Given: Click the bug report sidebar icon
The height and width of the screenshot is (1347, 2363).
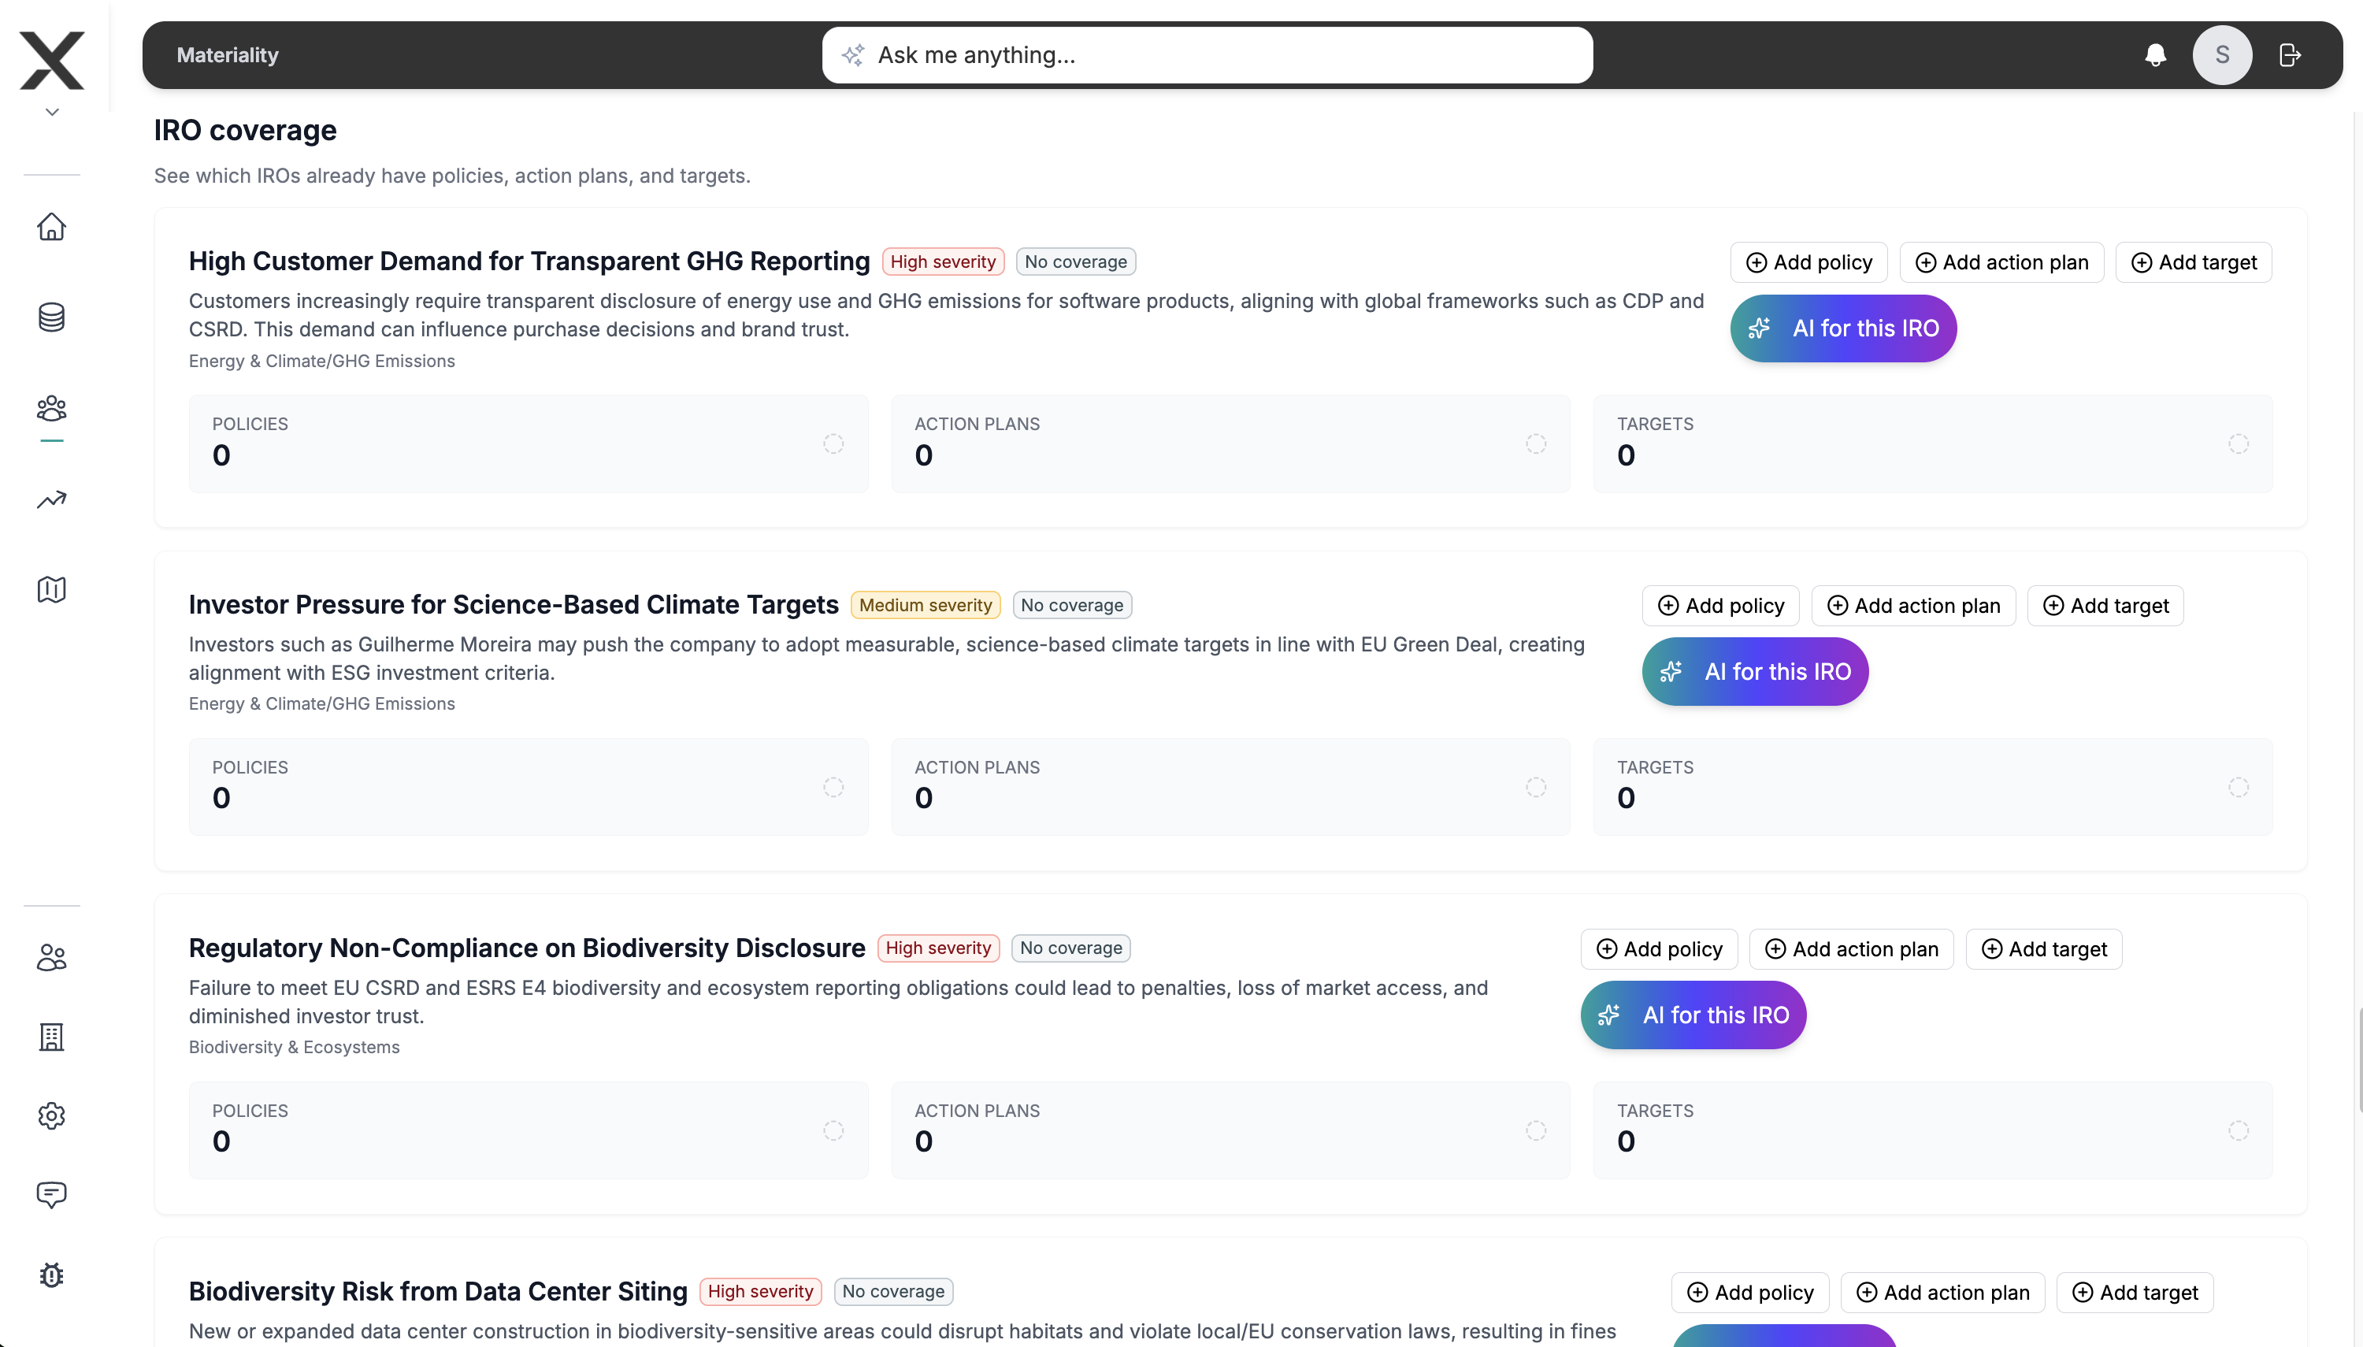Looking at the screenshot, I should [x=52, y=1275].
